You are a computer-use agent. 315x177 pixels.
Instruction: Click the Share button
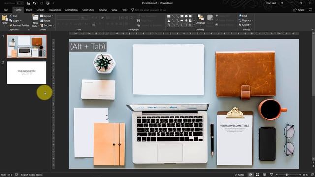pyautogui.click(x=299, y=10)
